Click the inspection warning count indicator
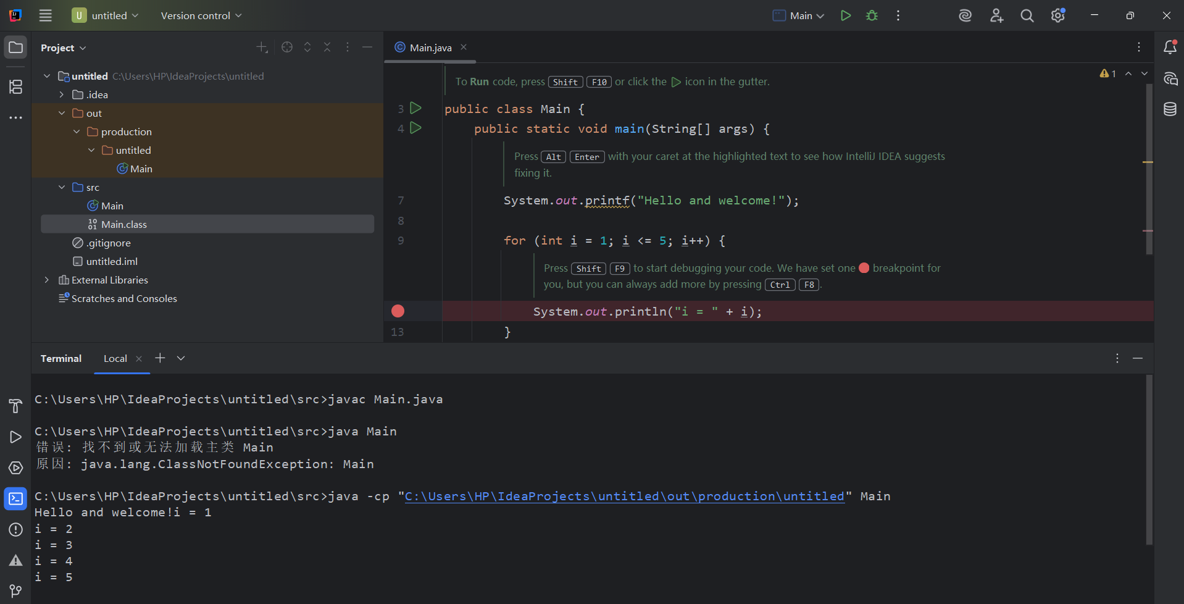1184x604 pixels. click(1107, 73)
